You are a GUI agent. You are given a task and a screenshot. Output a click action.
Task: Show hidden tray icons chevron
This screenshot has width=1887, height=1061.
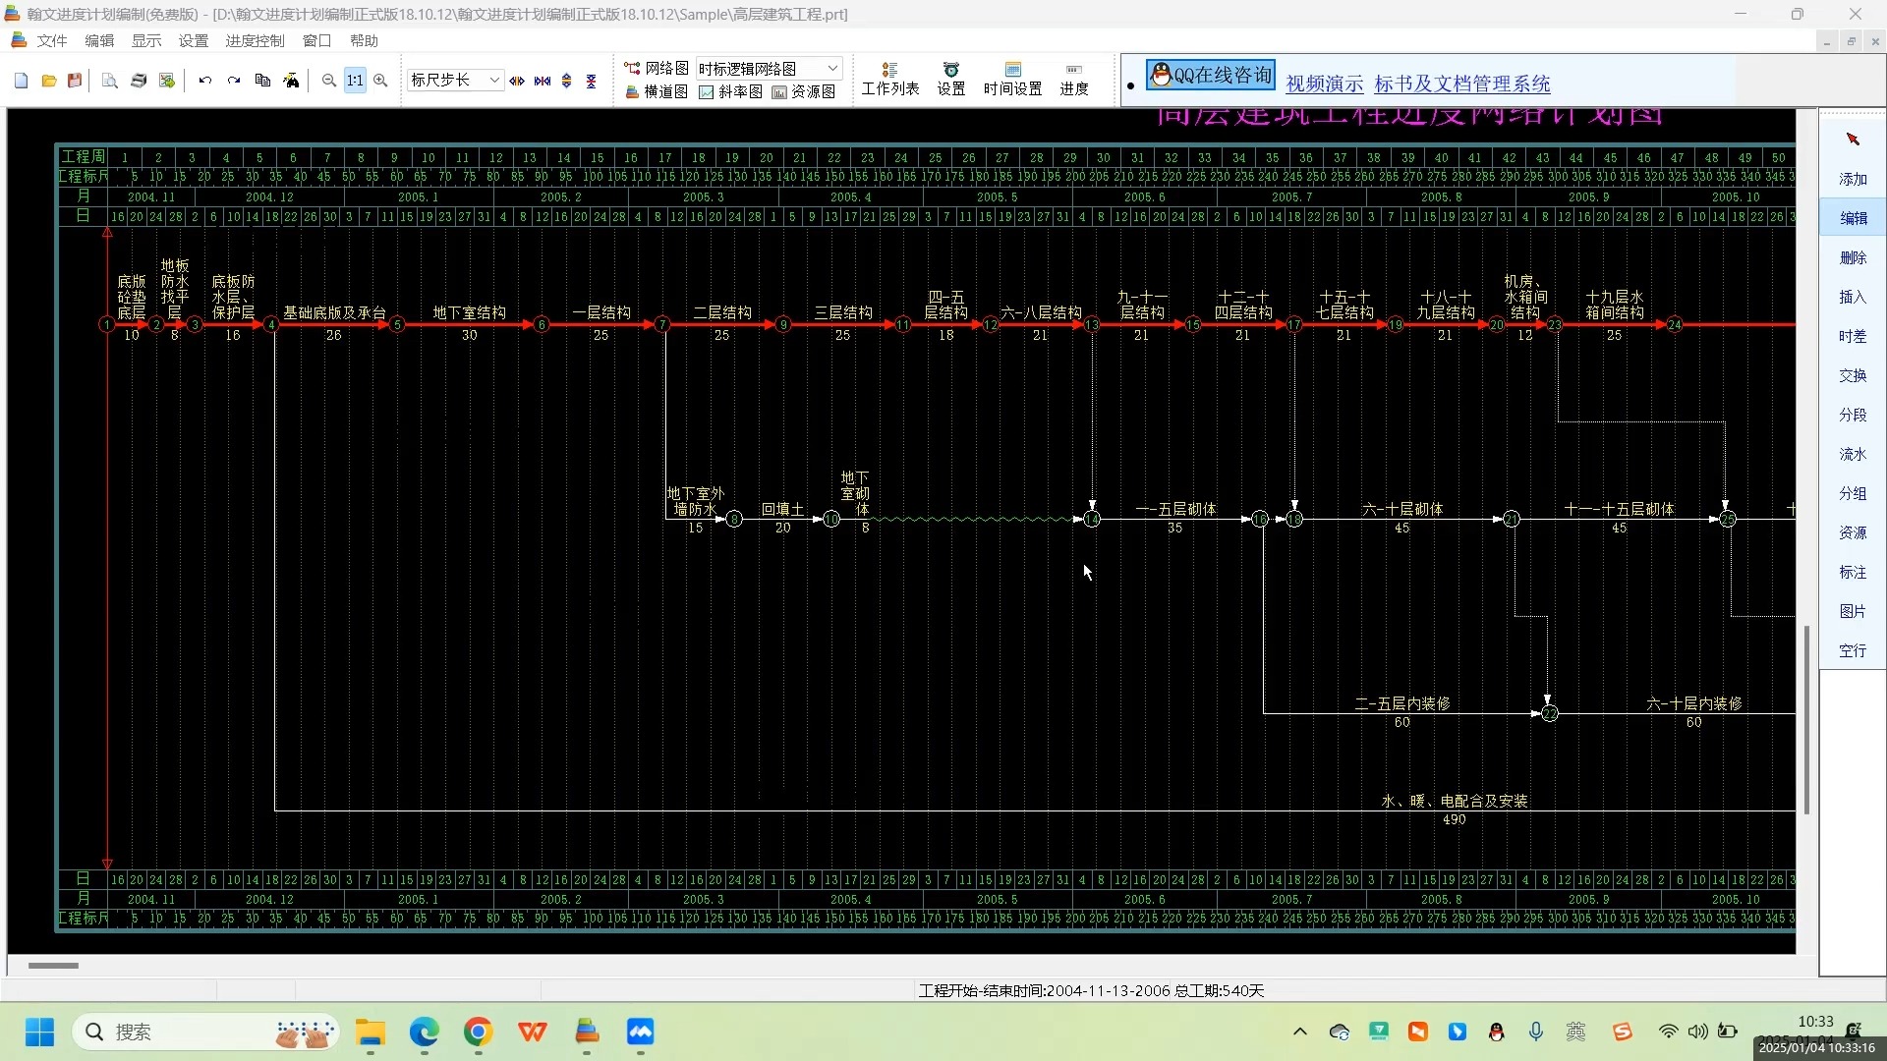tap(1299, 1032)
